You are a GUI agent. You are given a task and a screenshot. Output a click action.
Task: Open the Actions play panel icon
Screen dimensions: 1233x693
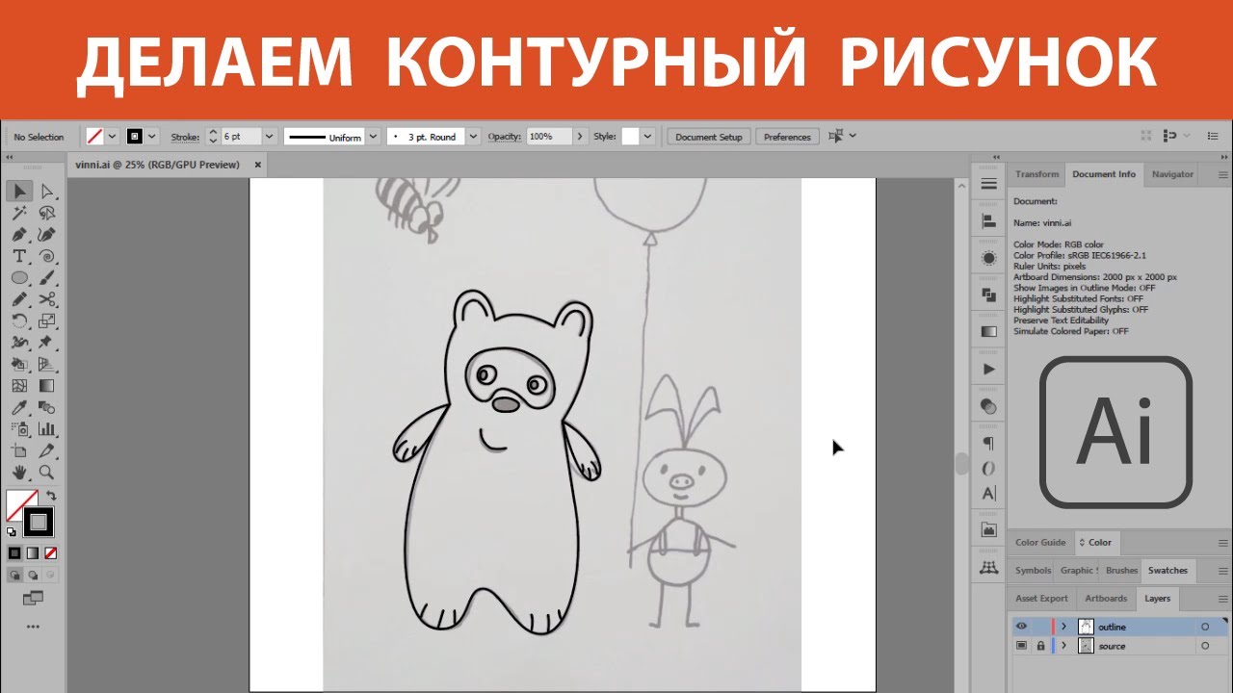point(988,369)
